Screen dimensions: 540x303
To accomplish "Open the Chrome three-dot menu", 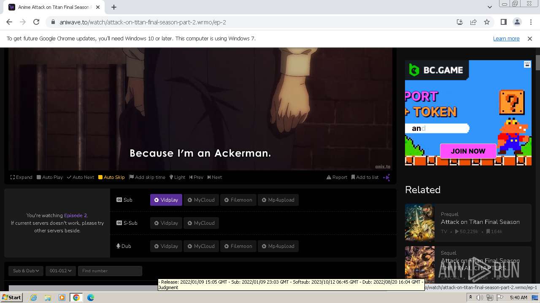I will [530, 22].
